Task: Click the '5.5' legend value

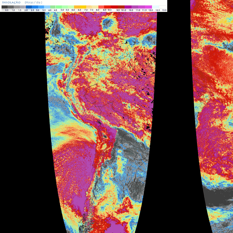Action: click(67, 10)
